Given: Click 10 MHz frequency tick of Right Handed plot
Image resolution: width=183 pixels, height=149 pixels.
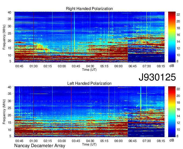Looking at the screenshot, I should click(x=9, y=55).
